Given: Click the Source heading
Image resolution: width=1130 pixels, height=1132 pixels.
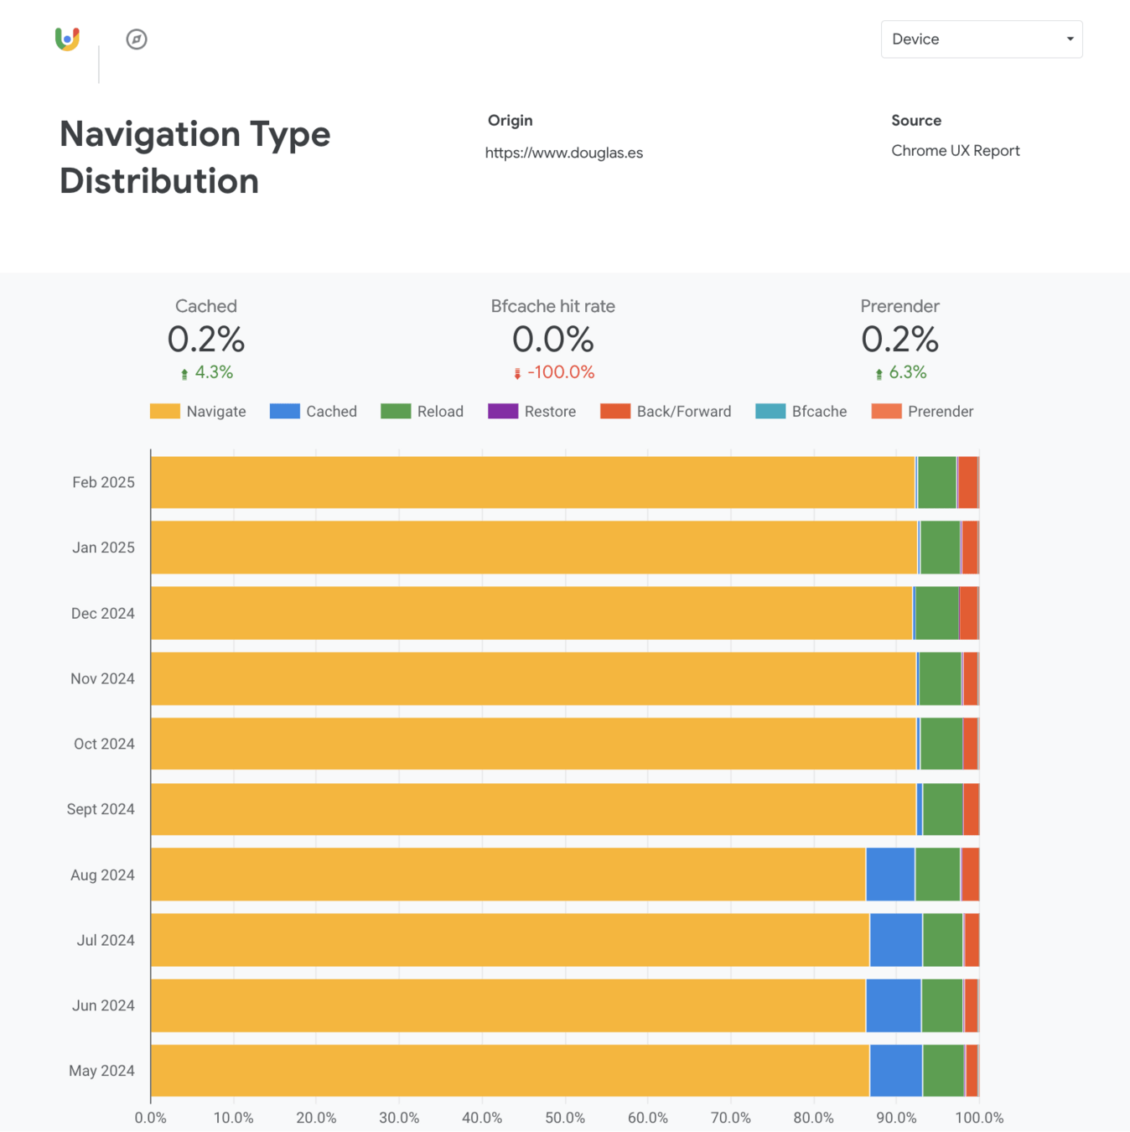Looking at the screenshot, I should [916, 121].
